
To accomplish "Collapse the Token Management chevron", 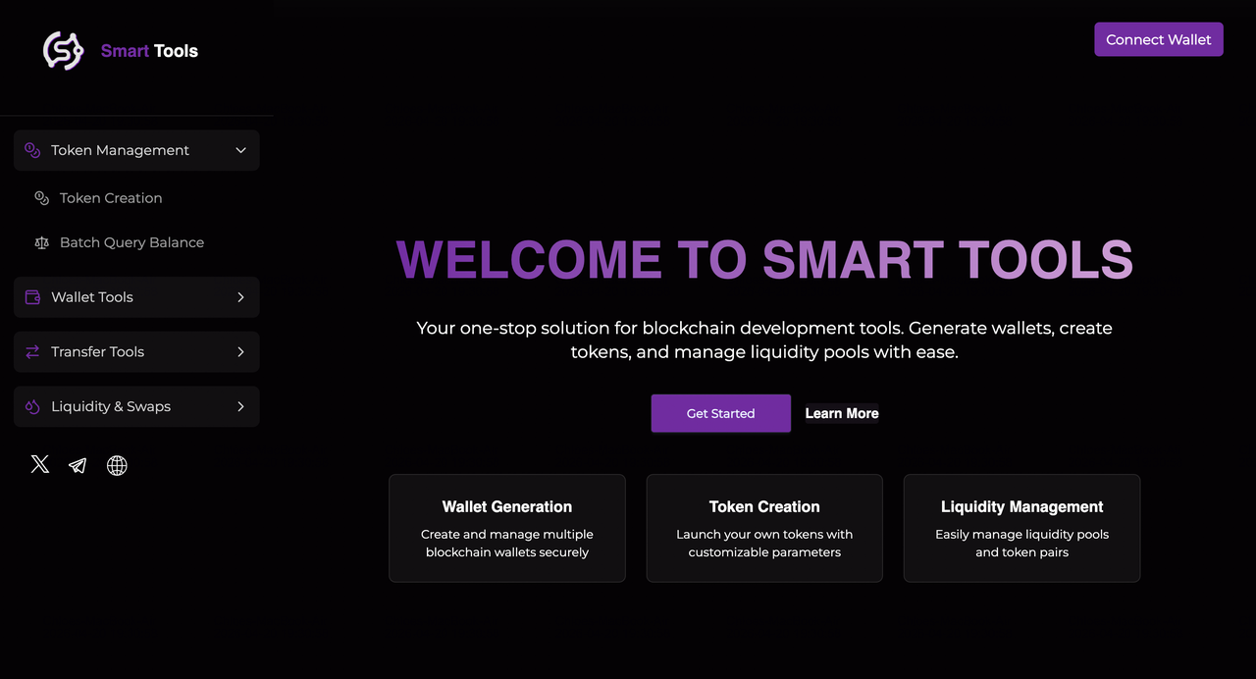I will (x=240, y=150).
